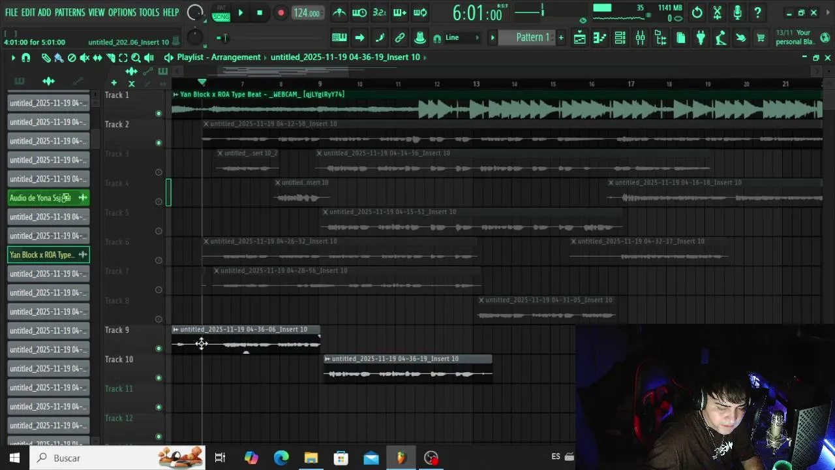Start playback with the Play button
This screenshot has height=470, width=835.
pyautogui.click(x=241, y=12)
